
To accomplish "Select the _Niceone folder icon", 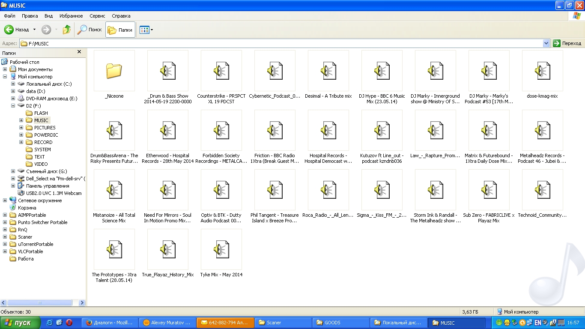I will click(114, 71).
